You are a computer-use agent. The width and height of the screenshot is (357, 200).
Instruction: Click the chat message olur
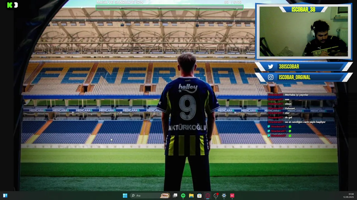(287, 113)
